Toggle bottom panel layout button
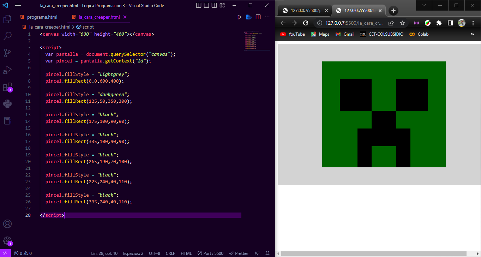481x257 pixels. coord(206,6)
